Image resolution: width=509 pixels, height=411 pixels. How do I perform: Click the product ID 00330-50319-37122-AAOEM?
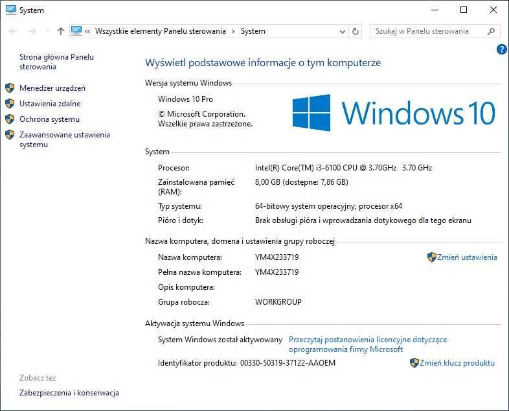coord(288,363)
